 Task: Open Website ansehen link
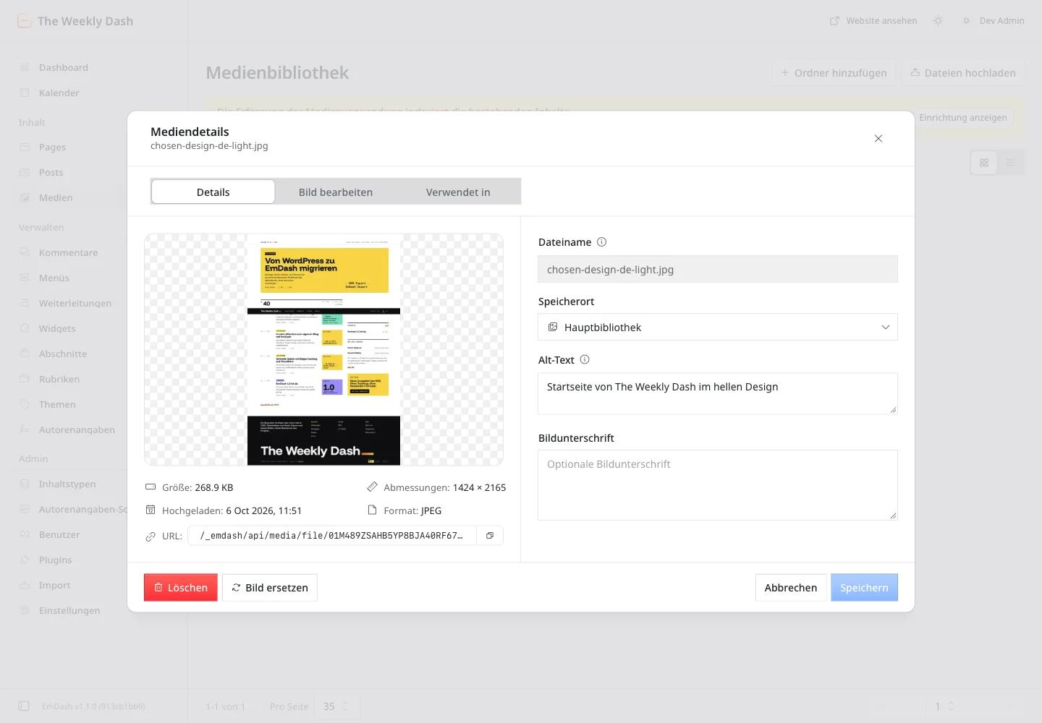click(873, 21)
